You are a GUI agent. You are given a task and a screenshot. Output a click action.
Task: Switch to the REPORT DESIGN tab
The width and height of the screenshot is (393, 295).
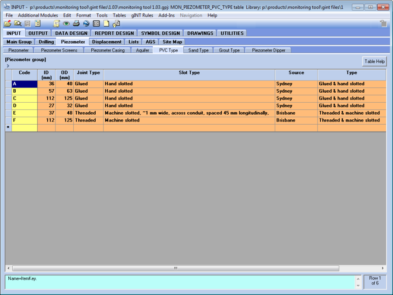point(114,33)
